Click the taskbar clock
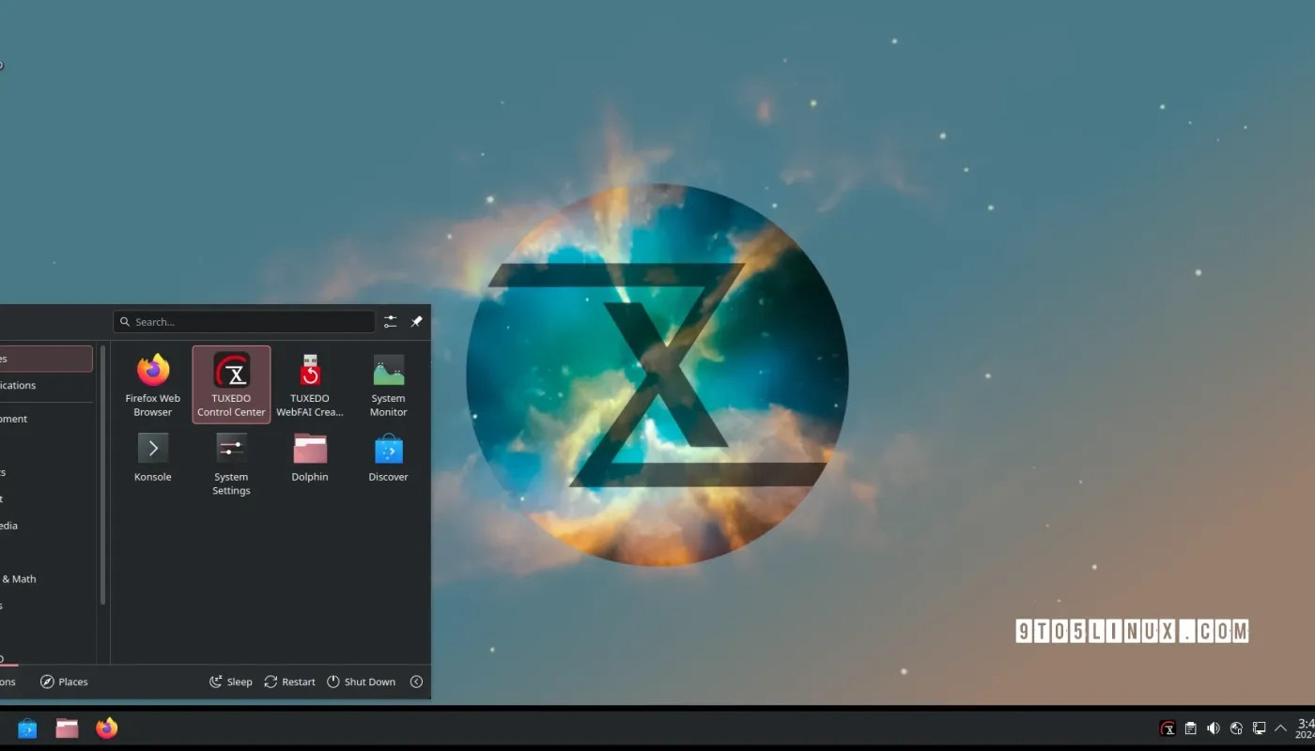This screenshot has width=1315, height=751. tap(1305, 728)
